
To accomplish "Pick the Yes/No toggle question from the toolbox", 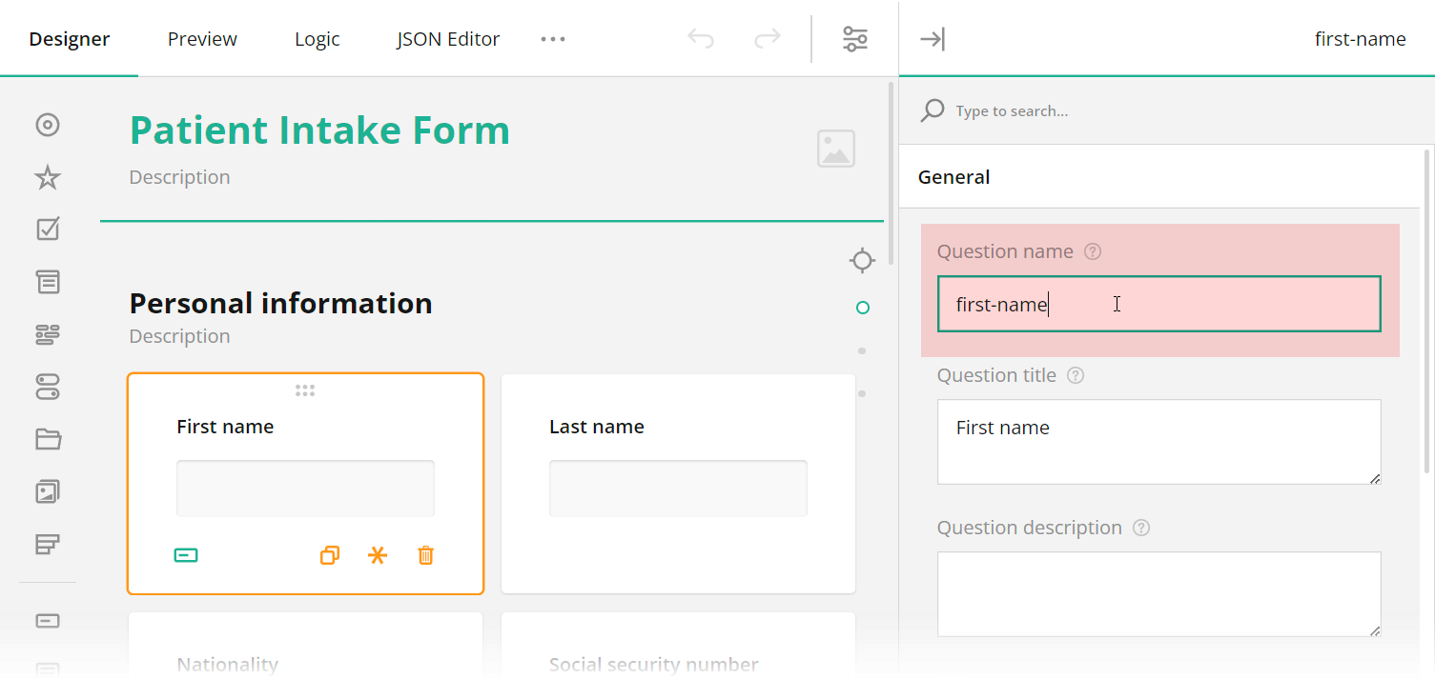I will click(x=48, y=387).
